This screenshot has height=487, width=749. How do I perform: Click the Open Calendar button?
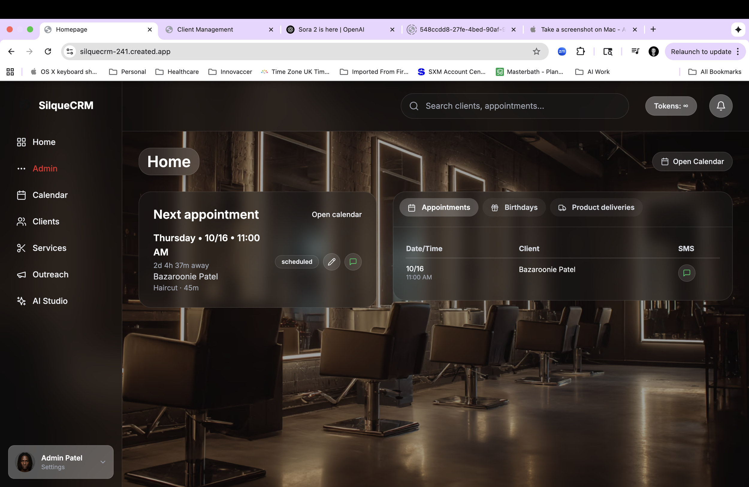(x=692, y=162)
